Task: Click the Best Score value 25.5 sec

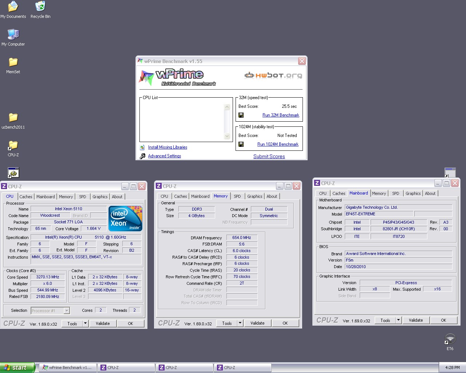Action: tap(289, 106)
